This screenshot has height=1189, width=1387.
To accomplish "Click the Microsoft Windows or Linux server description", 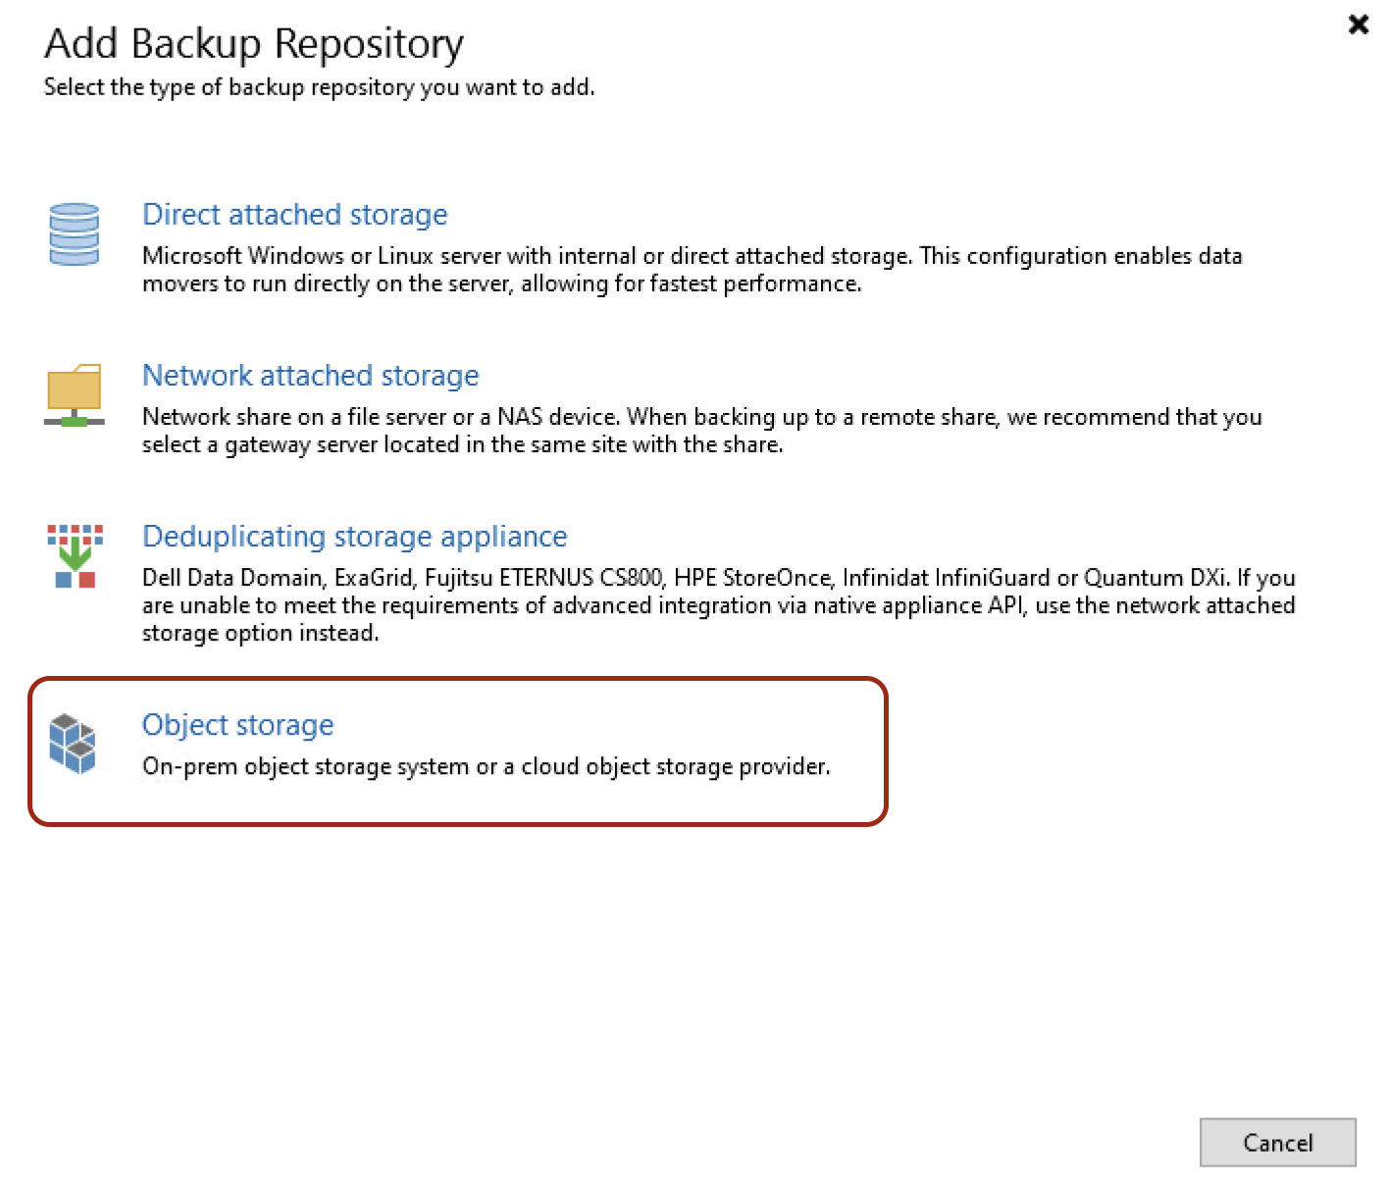I will [x=692, y=256].
